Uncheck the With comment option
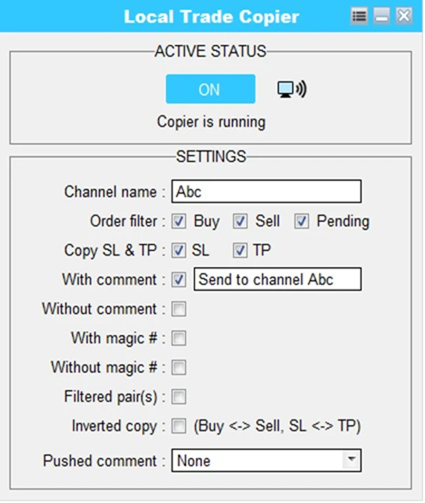This screenshot has width=425, height=503. pos(179,279)
